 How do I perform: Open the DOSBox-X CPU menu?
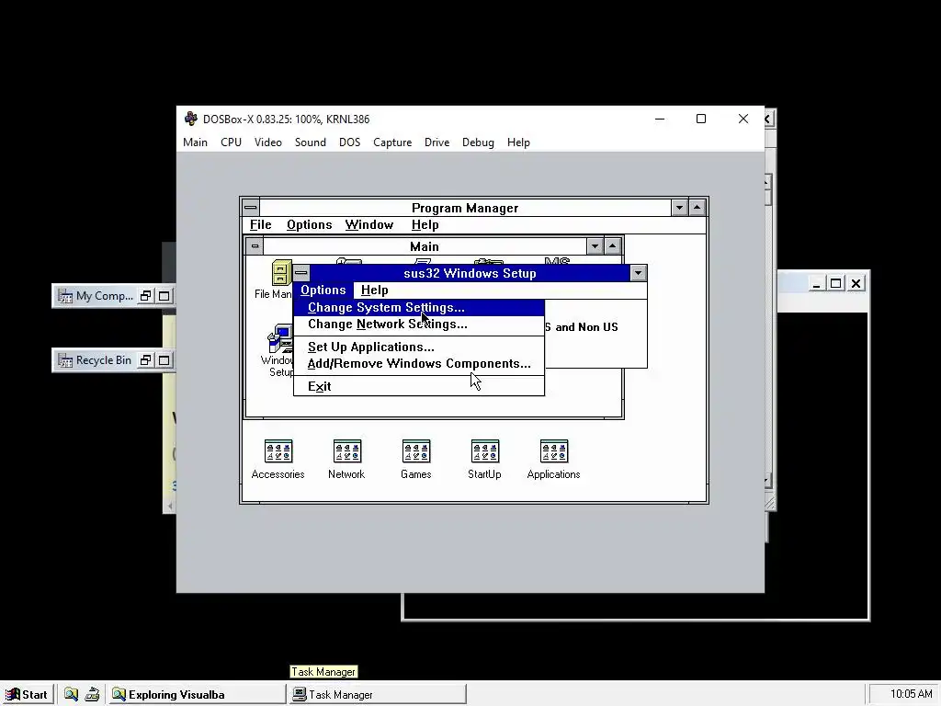(231, 142)
